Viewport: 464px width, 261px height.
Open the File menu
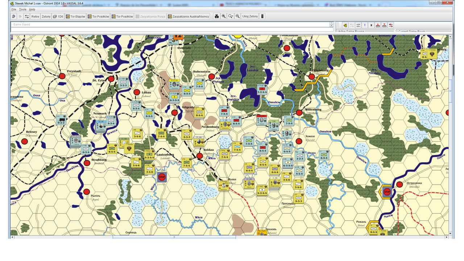[x=14, y=9]
